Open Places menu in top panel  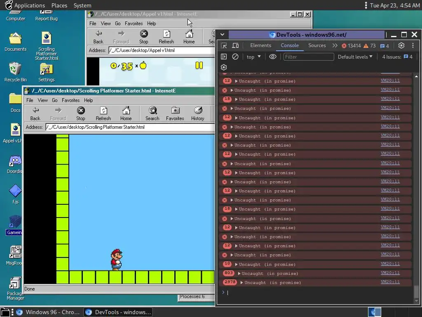pos(59,5)
